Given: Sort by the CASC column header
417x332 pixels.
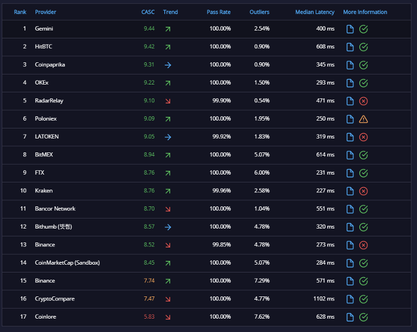Looking at the screenshot, I should click(x=148, y=12).
